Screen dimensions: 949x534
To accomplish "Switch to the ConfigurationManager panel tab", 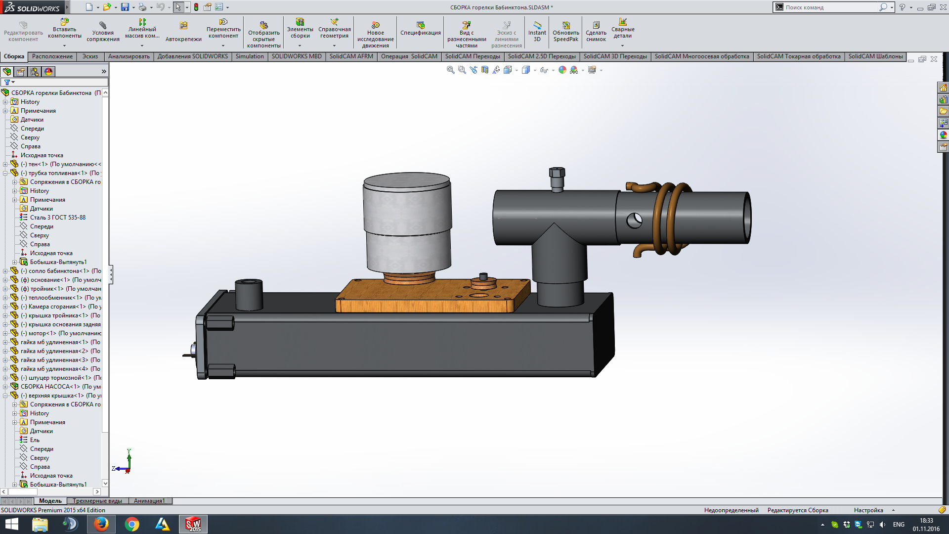I will [35, 72].
